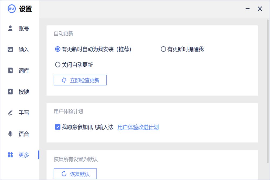Open the 词库 dictionary icon
270x180 pixels.
11,71
